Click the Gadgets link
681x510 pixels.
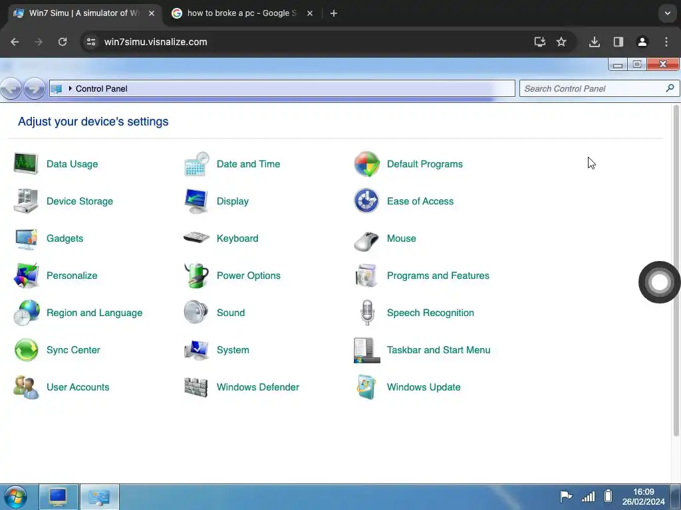click(65, 238)
